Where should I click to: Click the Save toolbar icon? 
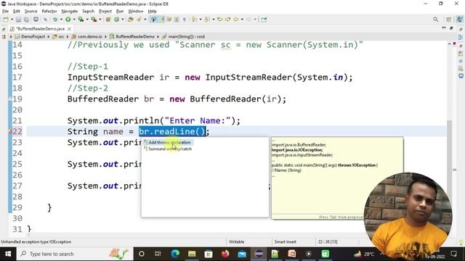click(x=18, y=20)
